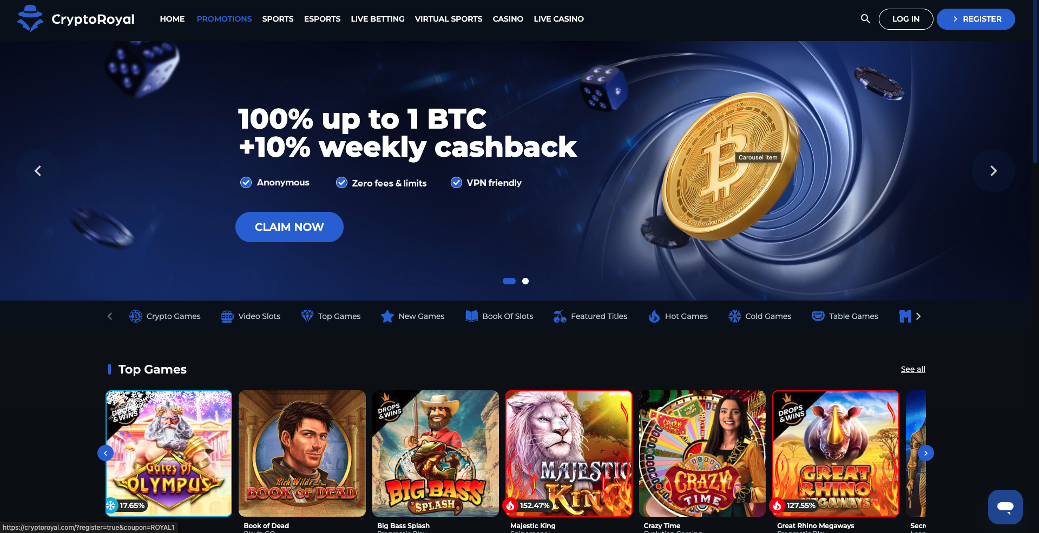The width and height of the screenshot is (1039, 533).
Task: Click the CryptoRoyal logo
Action: coord(76,19)
